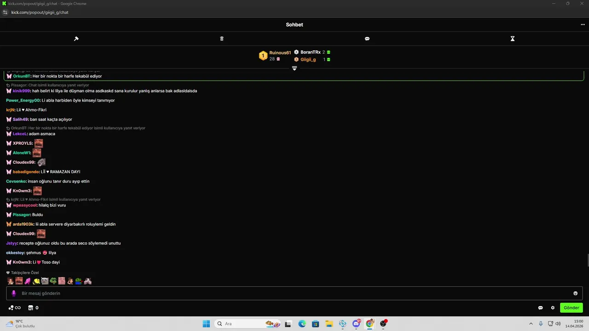Screen dimensions: 589x331
Task: Click the speech bubble icon in top toolbar
Action: 367,39
